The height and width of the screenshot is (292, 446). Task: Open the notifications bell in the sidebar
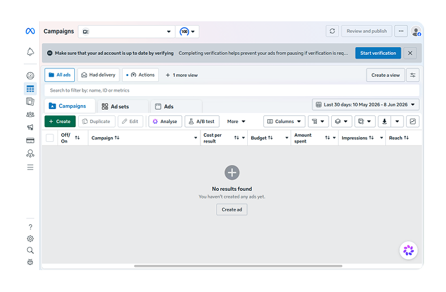[x=30, y=52]
